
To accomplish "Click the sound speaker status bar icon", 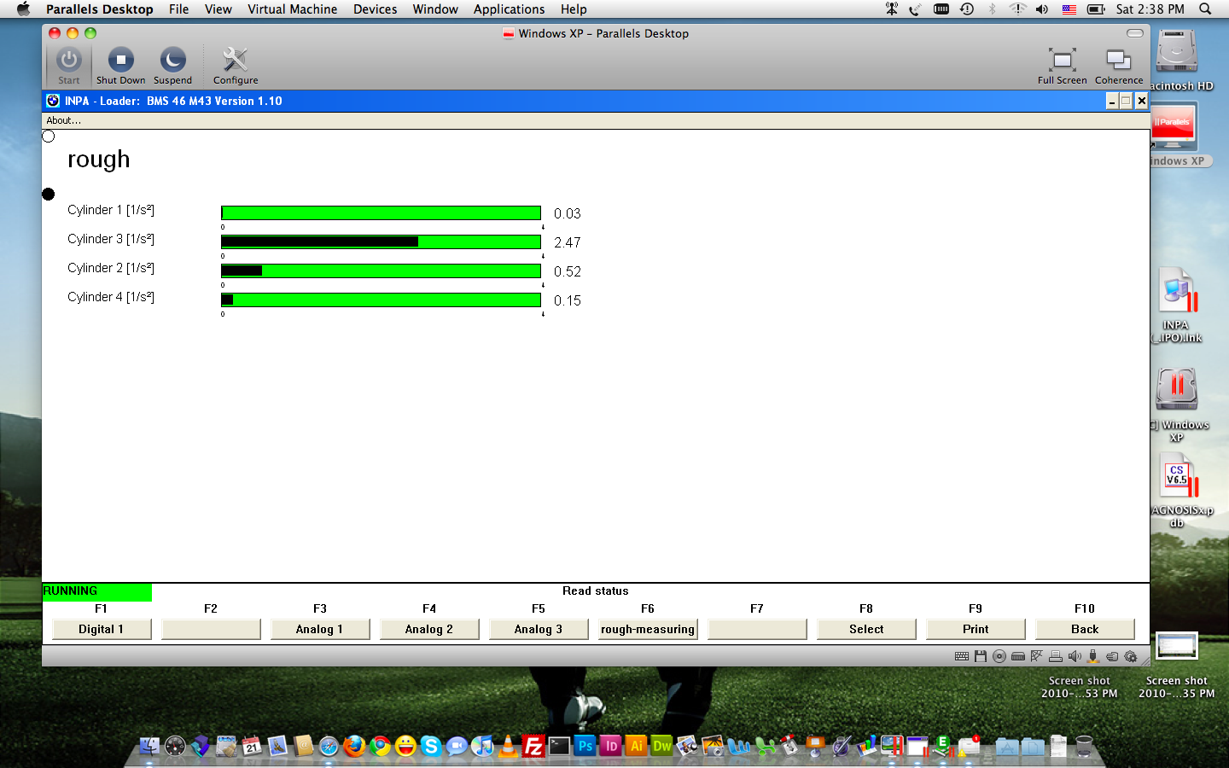I will pyautogui.click(x=1075, y=656).
